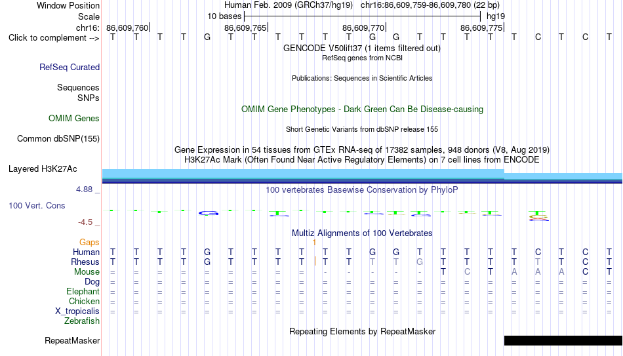Click the first C base in the sequence row
The image size is (623, 356).
coord(538,37)
